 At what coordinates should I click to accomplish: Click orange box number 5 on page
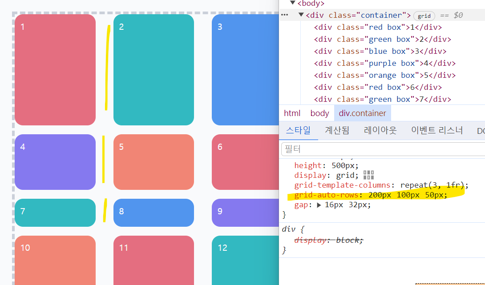[x=154, y=162]
